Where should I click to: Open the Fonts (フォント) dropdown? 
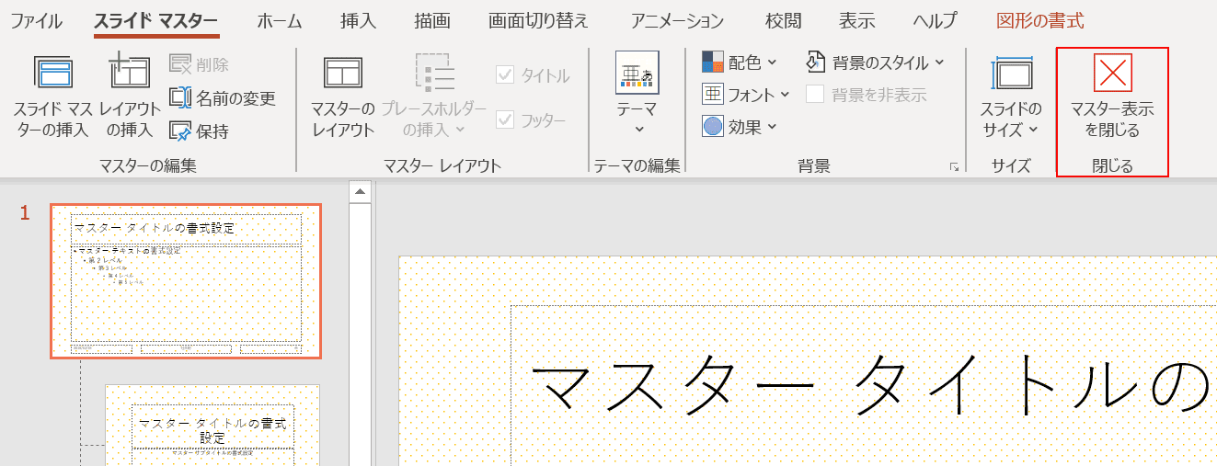(746, 94)
